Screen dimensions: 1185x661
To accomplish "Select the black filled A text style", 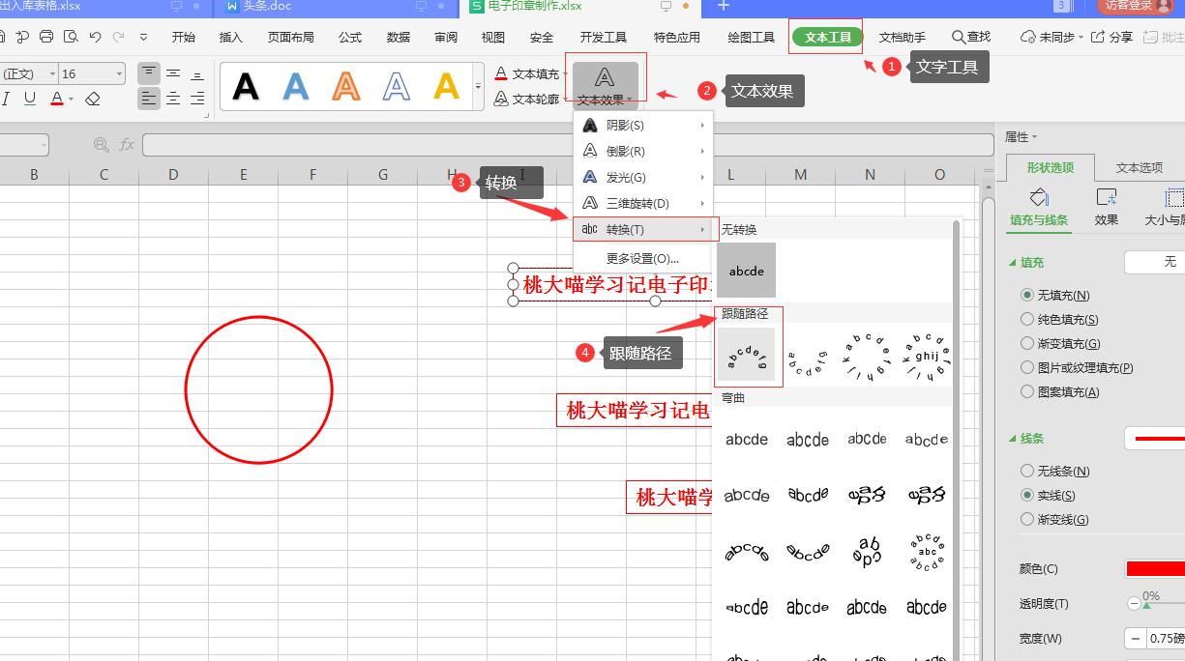I will coord(246,87).
